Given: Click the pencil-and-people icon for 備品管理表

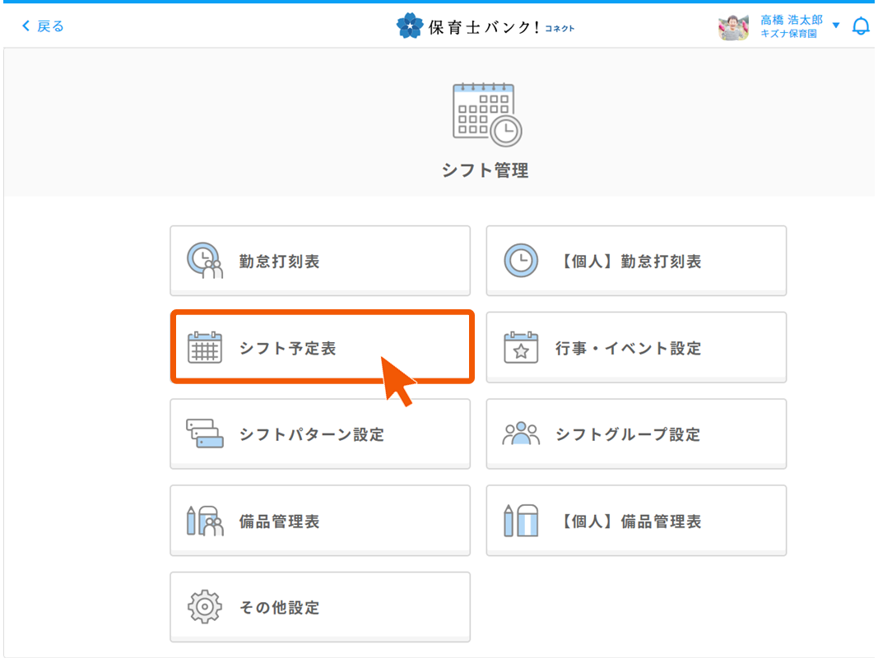Looking at the screenshot, I should [205, 521].
